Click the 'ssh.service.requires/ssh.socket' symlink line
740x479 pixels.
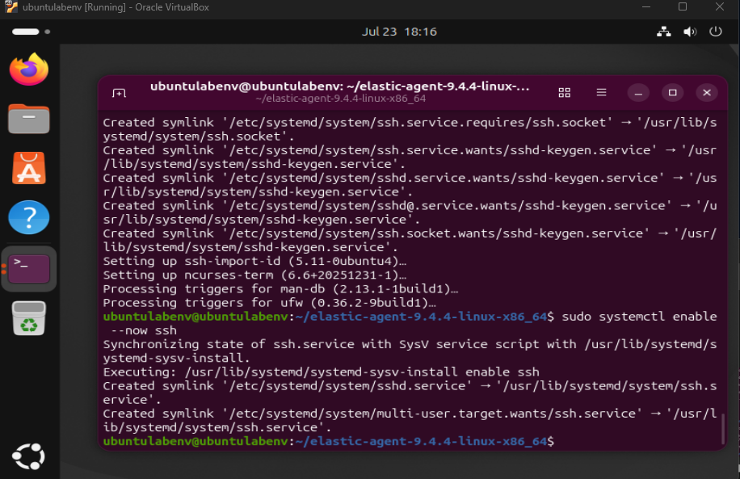coord(410,129)
